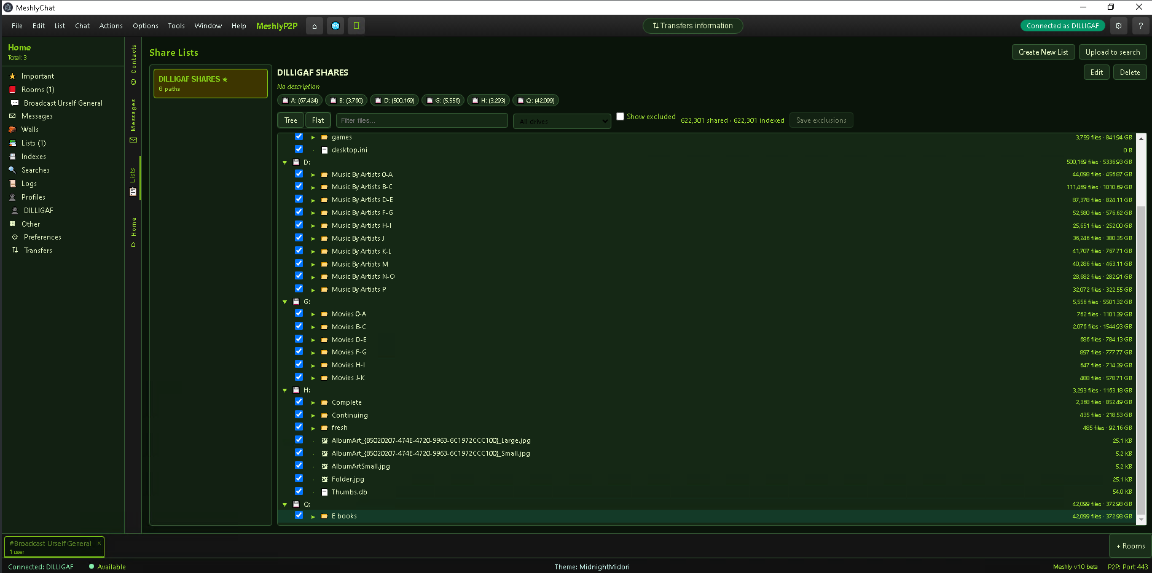Close the #Broadcast Urself General room tab
The image size is (1152, 573).
[99, 543]
